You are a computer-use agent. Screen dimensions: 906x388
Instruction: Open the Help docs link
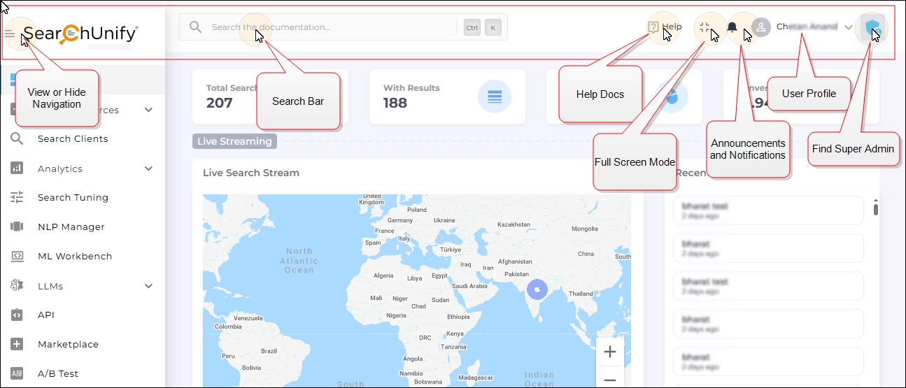coord(665,27)
